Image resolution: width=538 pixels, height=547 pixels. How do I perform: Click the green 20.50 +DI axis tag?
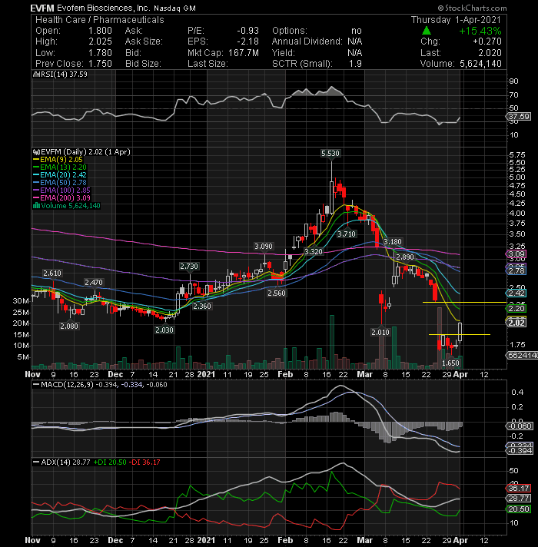[x=519, y=509]
